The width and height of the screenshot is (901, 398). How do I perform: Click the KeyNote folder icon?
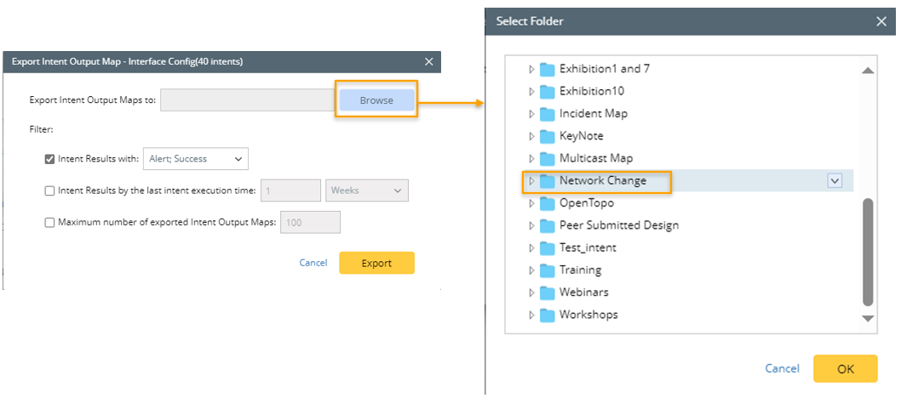[x=548, y=136]
